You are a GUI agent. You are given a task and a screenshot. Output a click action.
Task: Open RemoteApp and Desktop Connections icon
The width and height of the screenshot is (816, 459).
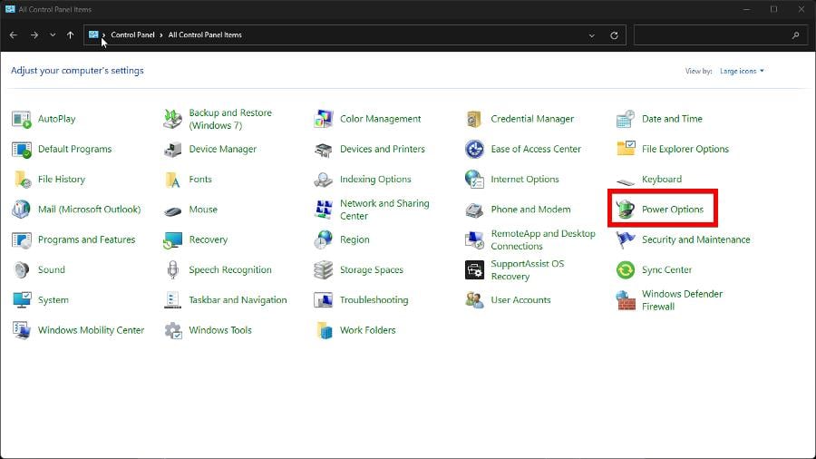coord(474,239)
